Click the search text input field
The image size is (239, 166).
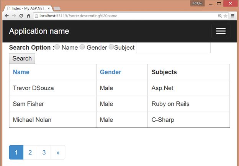[x=173, y=47]
